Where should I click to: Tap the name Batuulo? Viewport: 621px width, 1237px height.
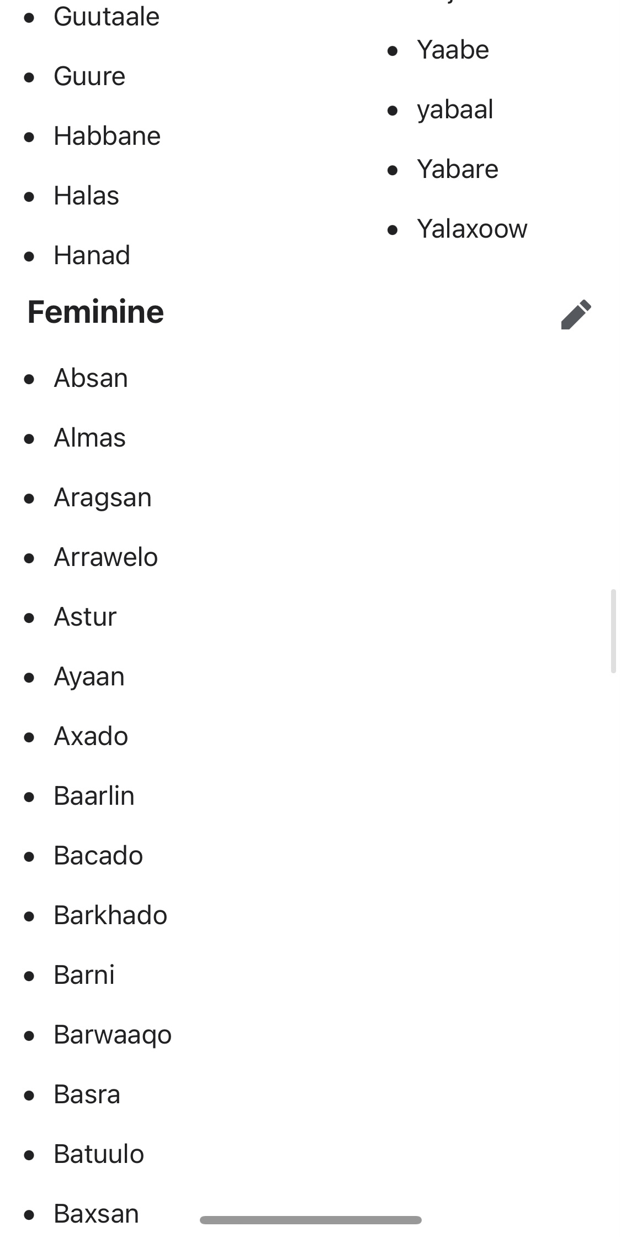click(x=99, y=1154)
